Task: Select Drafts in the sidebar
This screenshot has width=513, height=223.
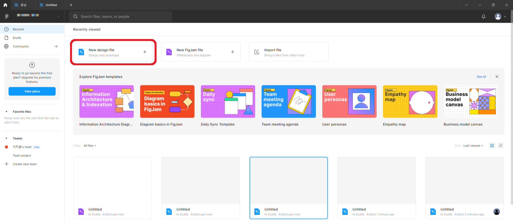Action: [32, 38]
